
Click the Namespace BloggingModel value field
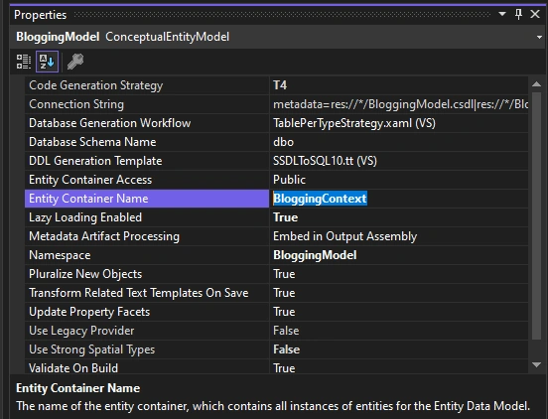pyautogui.click(x=399, y=255)
